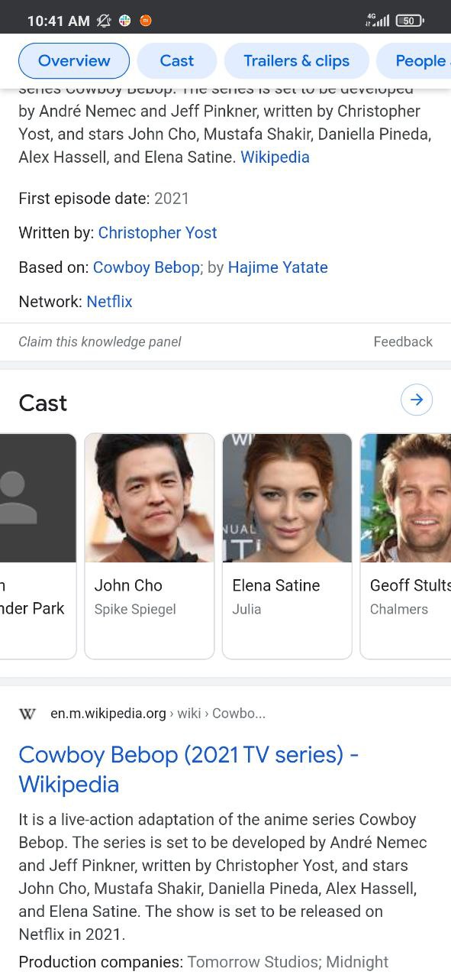
Task: Tap the battery indicator in status bar
Action: 410,21
